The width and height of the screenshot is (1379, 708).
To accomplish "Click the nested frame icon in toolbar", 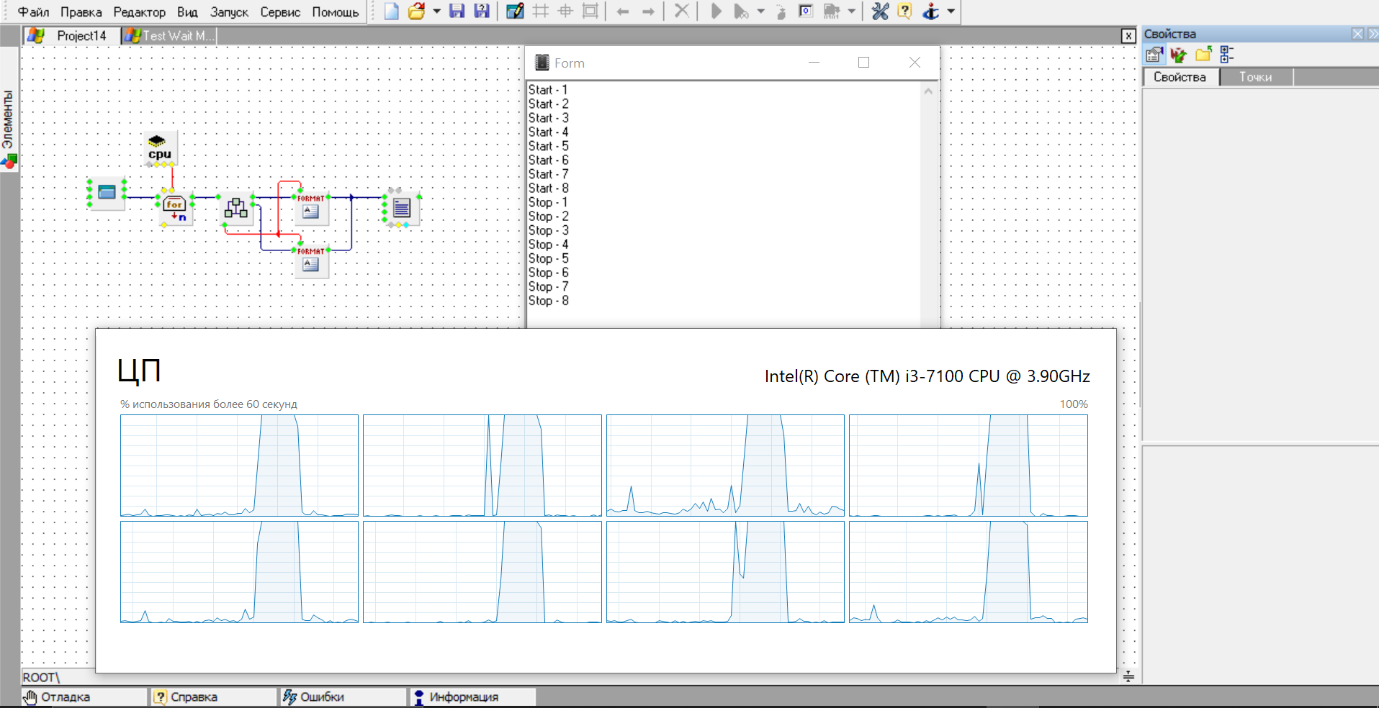I will pyautogui.click(x=590, y=12).
